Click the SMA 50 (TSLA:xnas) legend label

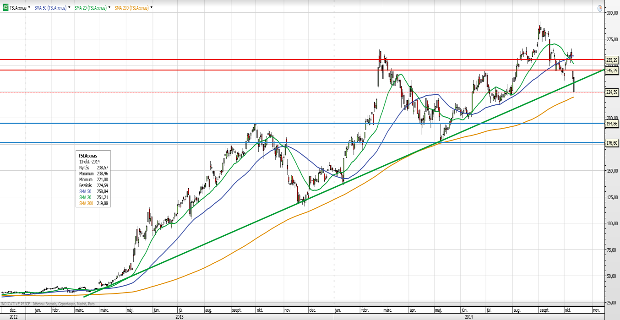coord(50,8)
